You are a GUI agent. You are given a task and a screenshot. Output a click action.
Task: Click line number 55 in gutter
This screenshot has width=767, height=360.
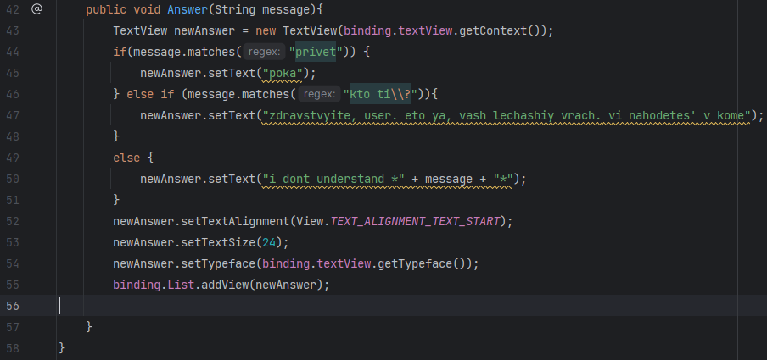pos(12,285)
